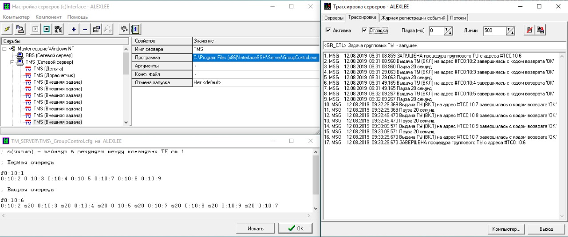Save trace log to file icon
Viewport: 568px width, 237px height.
pos(540,30)
